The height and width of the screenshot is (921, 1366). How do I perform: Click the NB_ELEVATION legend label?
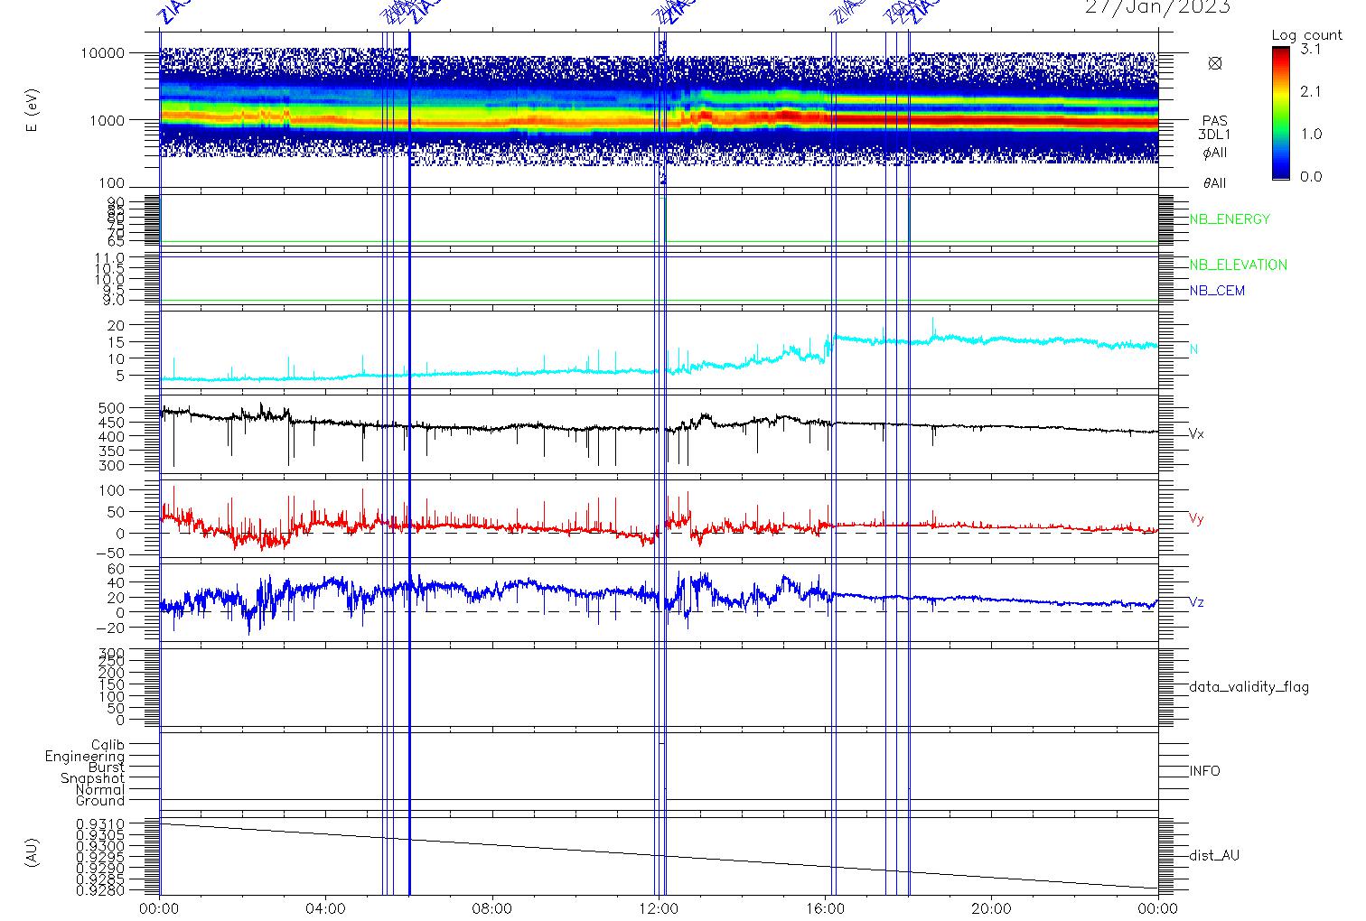point(1238,265)
